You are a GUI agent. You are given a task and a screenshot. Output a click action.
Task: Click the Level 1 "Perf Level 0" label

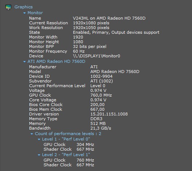coord(66,139)
